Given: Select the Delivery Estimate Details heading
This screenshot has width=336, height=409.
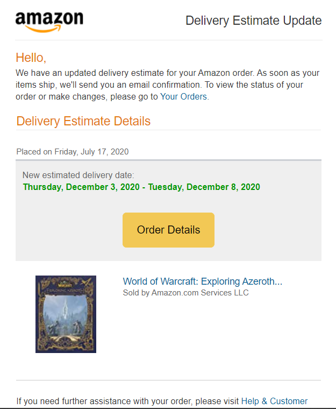Looking at the screenshot, I should pyautogui.click(x=83, y=121).
